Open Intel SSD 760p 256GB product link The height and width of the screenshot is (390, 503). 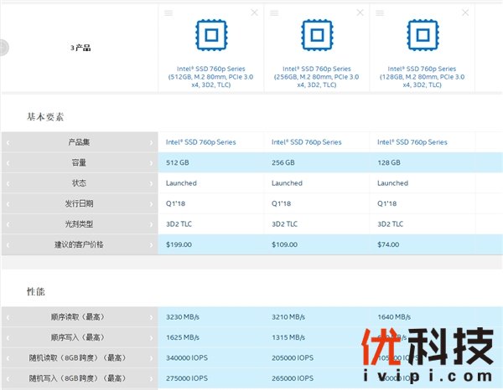316,77
